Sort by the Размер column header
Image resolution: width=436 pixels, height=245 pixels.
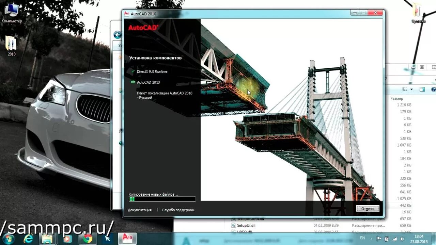coord(396,98)
